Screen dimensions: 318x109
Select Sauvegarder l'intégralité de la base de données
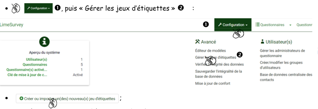(x=218, y=74)
